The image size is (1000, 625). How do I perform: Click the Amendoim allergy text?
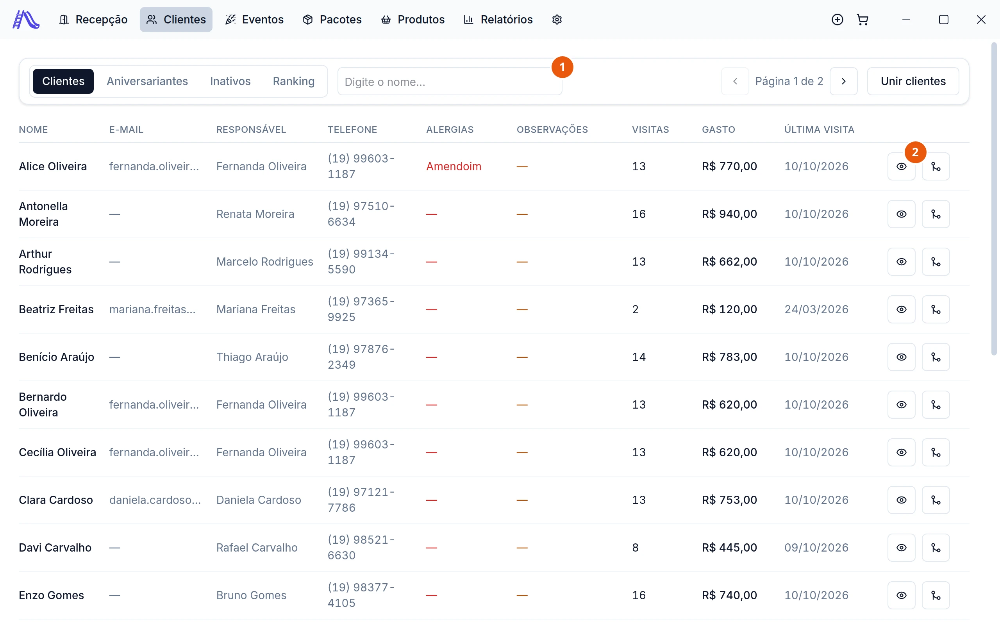tap(454, 166)
